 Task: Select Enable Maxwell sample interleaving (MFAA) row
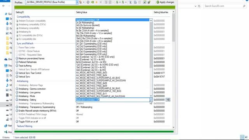tap(93, 110)
